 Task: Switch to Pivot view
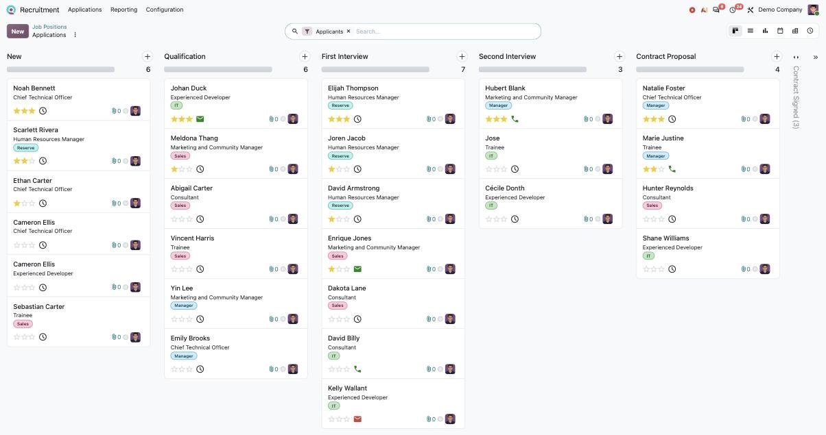[x=795, y=31]
